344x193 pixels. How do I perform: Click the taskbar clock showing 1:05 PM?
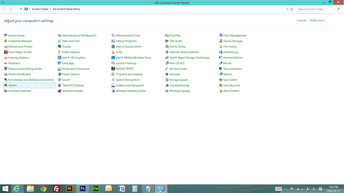click(333, 189)
